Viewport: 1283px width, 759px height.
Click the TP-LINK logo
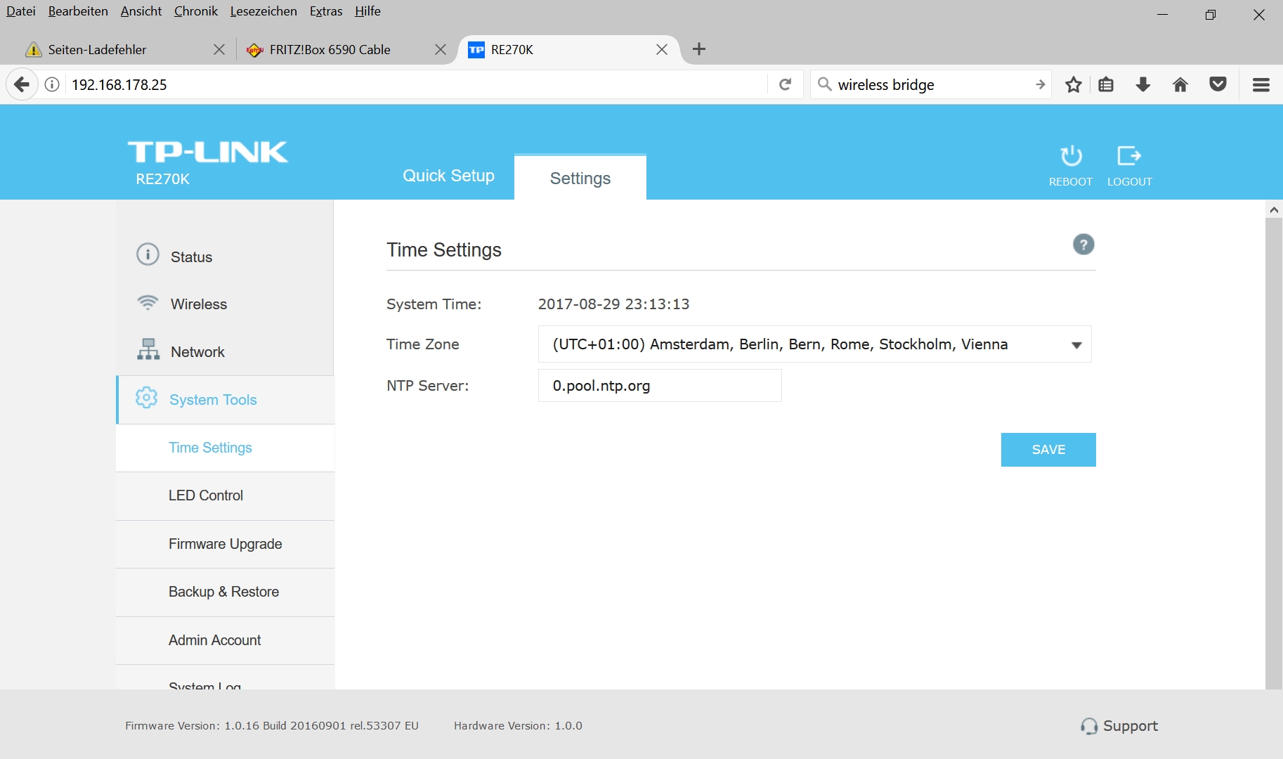click(208, 152)
